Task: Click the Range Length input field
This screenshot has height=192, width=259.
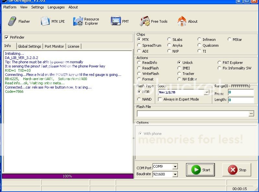Action: coord(241,100)
